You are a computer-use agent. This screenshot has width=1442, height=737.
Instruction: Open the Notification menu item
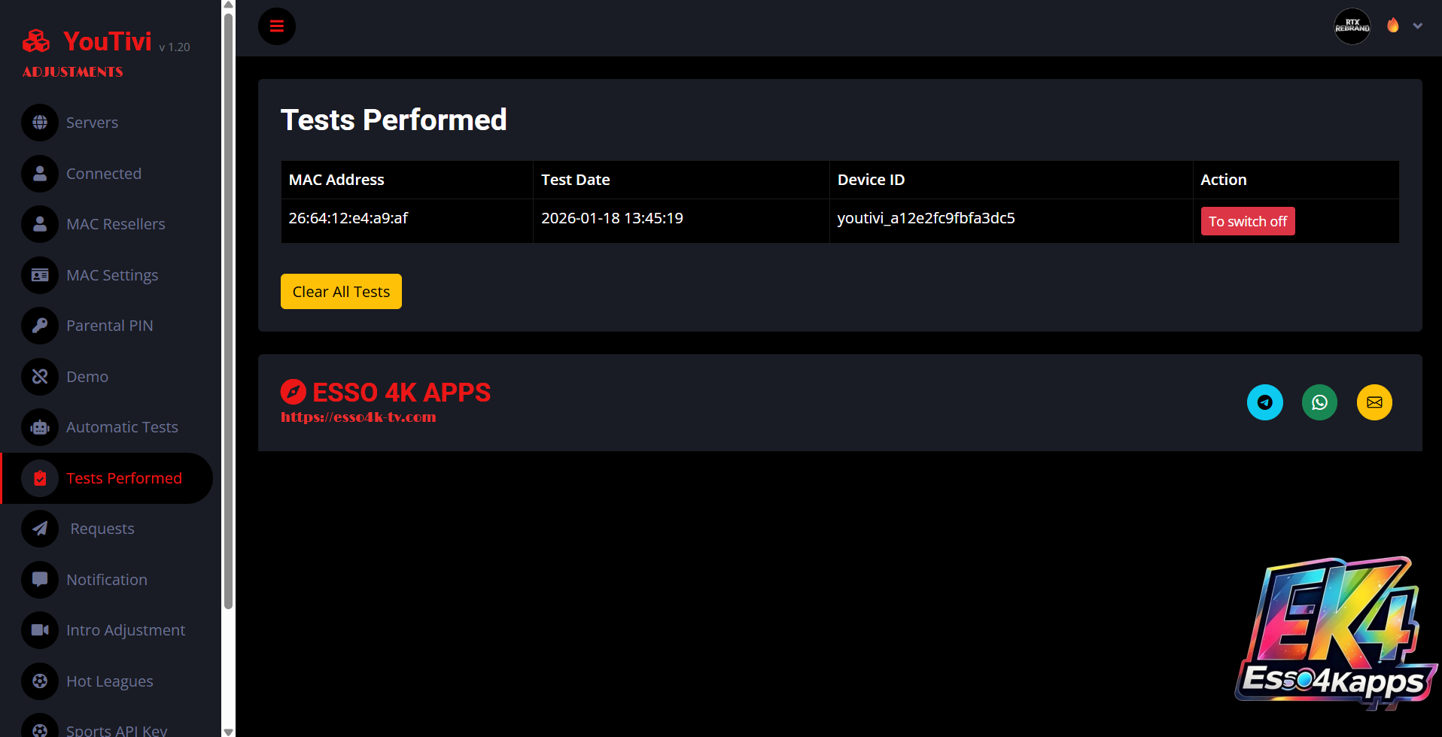point(107,580)
